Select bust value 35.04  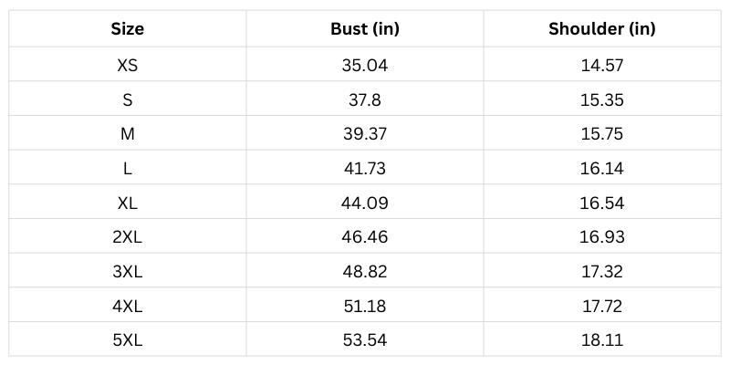[365, 65]
